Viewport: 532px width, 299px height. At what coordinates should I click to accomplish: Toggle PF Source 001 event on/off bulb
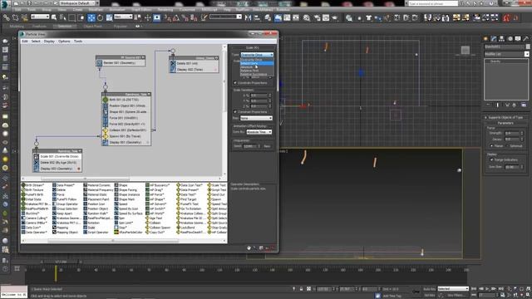[143, 57]
